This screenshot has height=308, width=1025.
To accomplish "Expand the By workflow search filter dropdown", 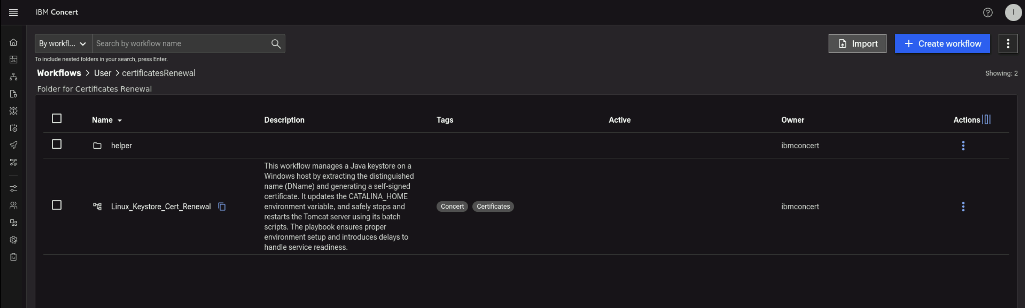I will (x=63, y=44).
